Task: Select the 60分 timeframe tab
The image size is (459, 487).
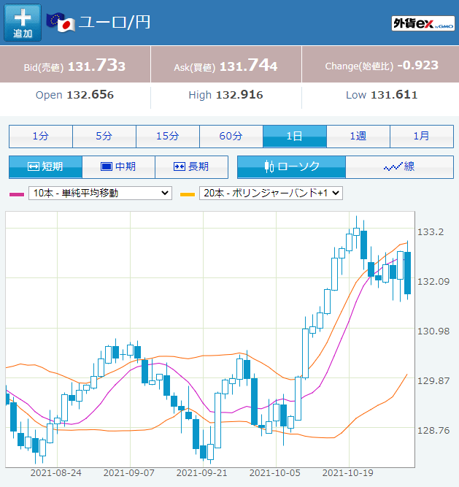Action: point(231,137)
